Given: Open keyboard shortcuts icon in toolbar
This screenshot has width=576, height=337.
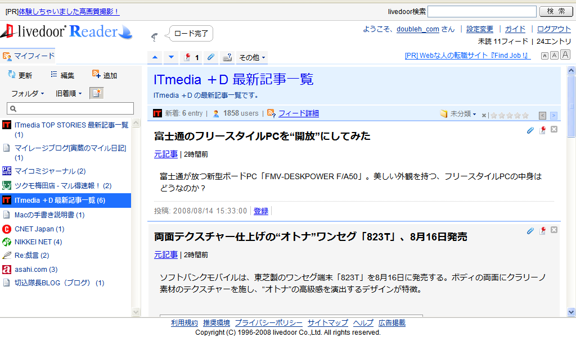Looking at the screenshot, I should click(227, 57).
